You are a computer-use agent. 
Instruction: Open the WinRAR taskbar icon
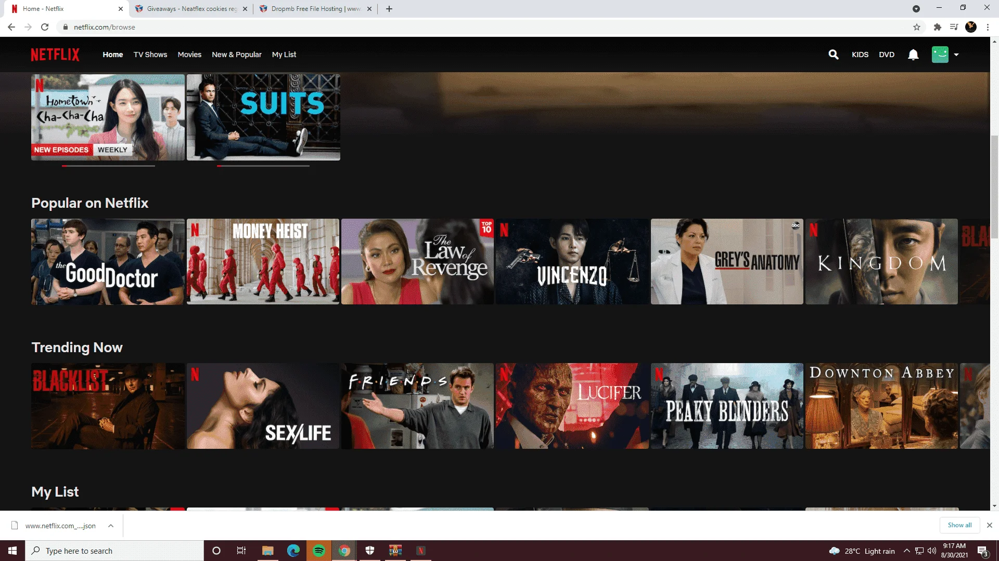(x=395, y=551)
